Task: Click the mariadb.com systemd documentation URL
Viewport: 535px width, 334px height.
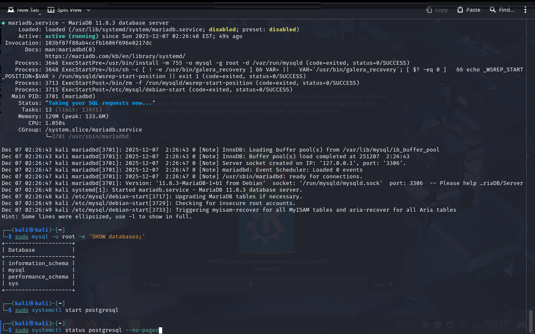Action: click(115, 56)
